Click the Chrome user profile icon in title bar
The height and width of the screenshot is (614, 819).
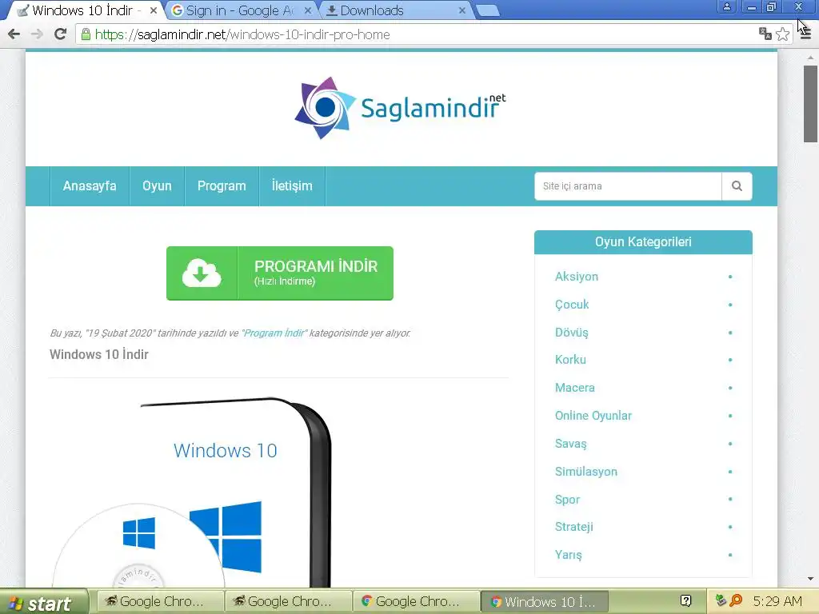[x=726, y=6]
